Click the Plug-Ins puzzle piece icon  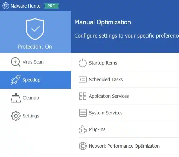tap(83, 129)
